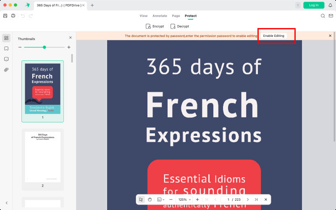Switch to the Annotate tab
Image resolution: width=336 pixels, height=210 pixels.
160,16
